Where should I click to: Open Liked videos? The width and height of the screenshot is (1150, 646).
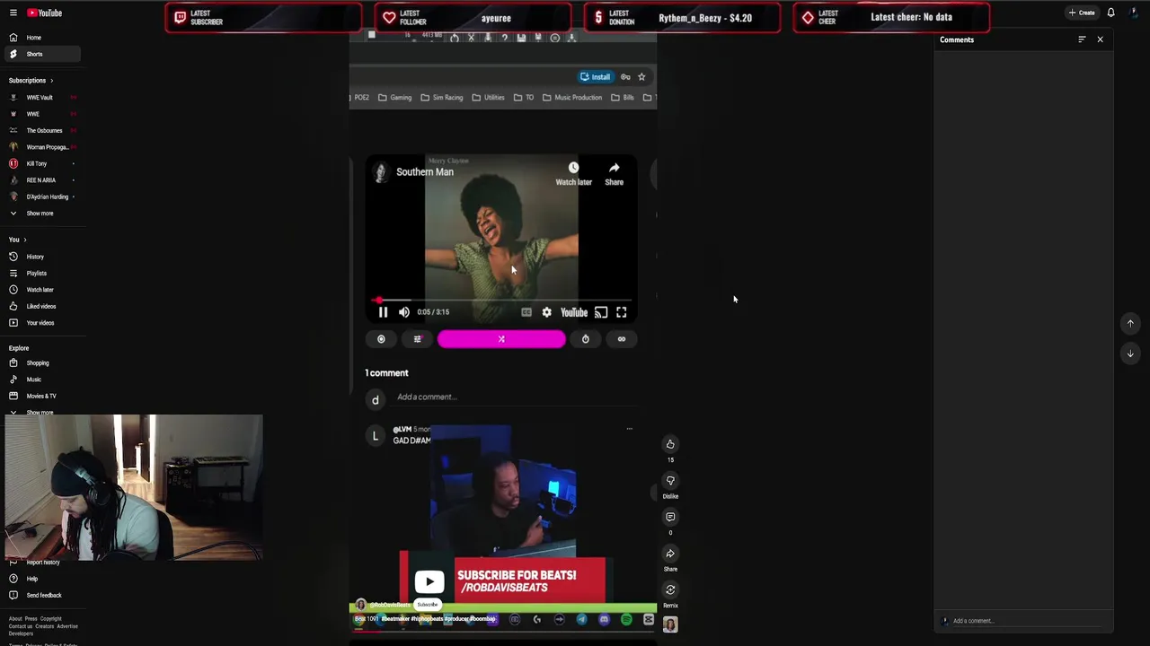click(x=40, y=307)
